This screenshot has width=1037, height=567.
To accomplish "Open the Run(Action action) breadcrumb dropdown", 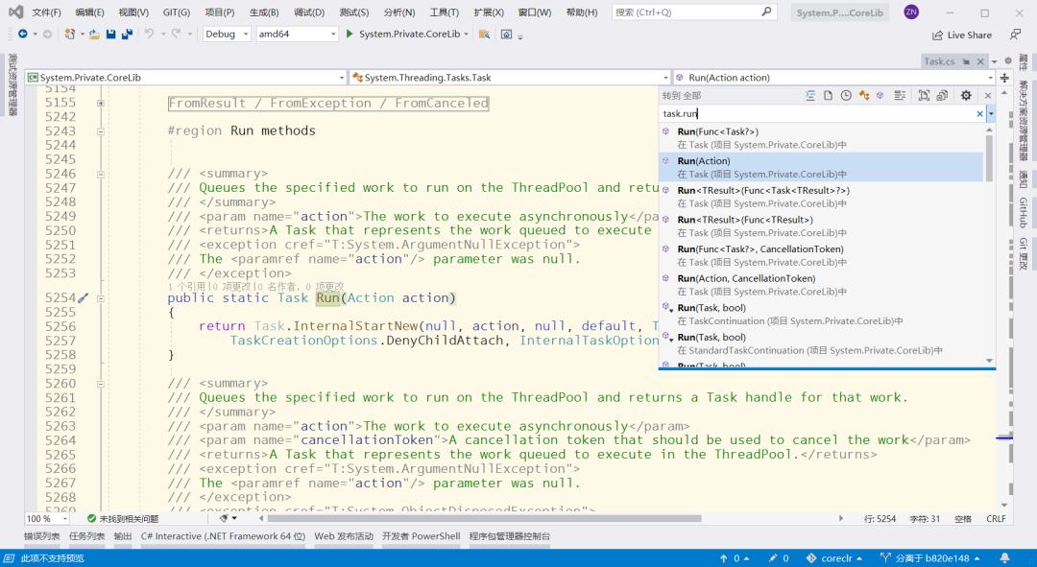I will click(992, 77).
